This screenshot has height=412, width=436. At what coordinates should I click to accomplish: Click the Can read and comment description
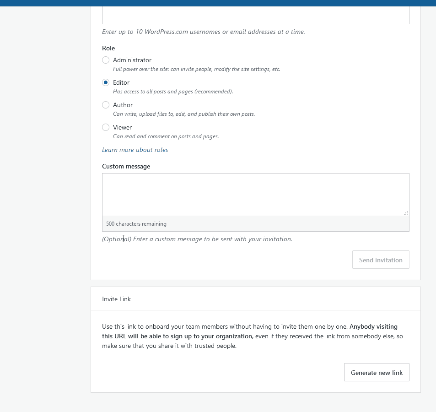pyautogui.click(x=166, y=136)
